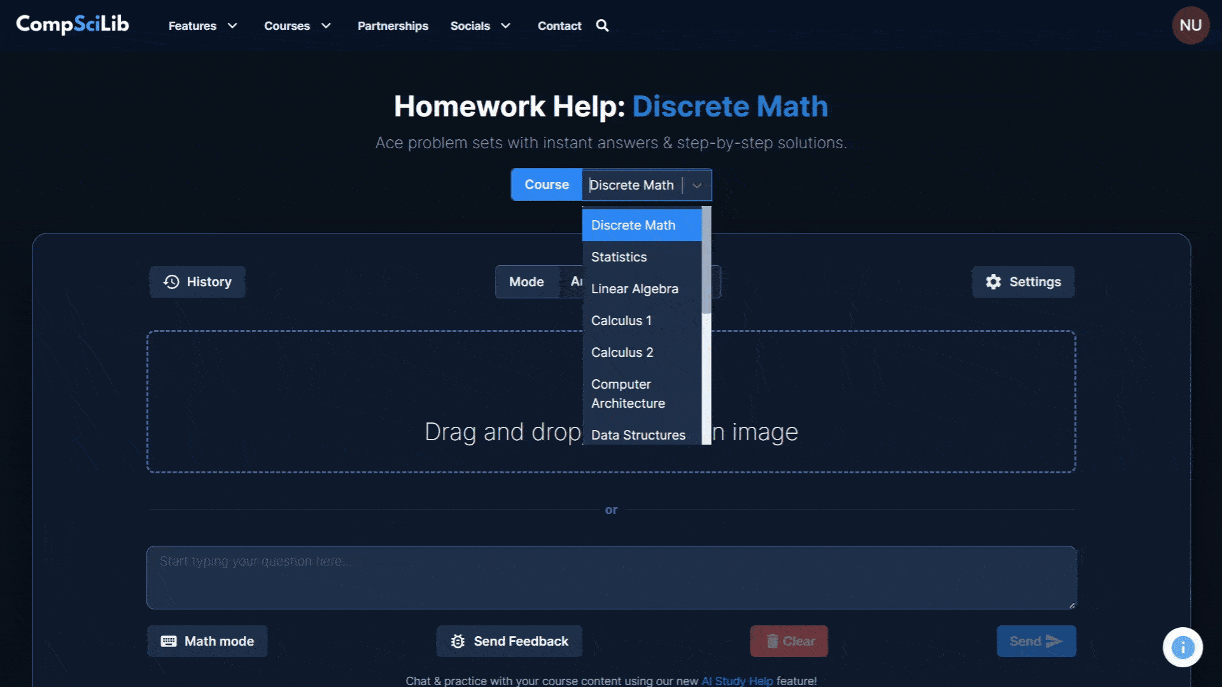
Task: Open the History panel
Action: pyautogui.click(x=197, y=282)
